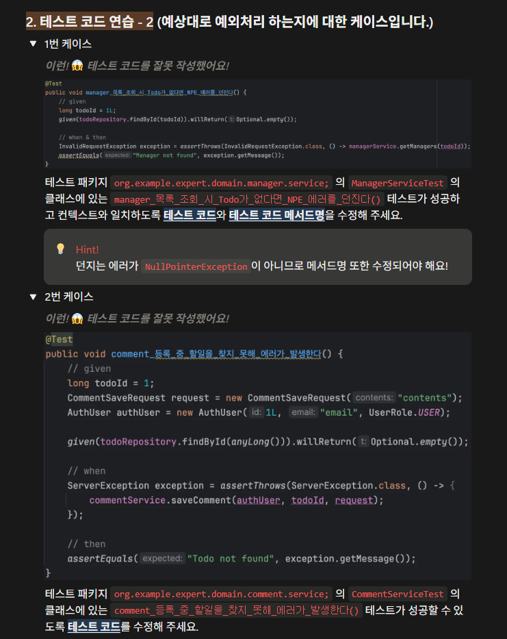
Task: Collapse the 2번 케이스 toggle triangle
Action: pos(34,297)
